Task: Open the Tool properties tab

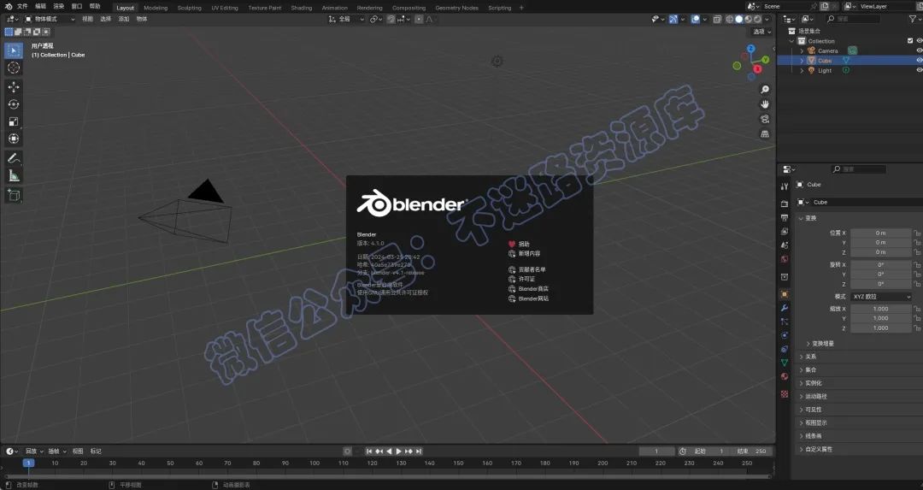Action: click(x=784, y=186)
